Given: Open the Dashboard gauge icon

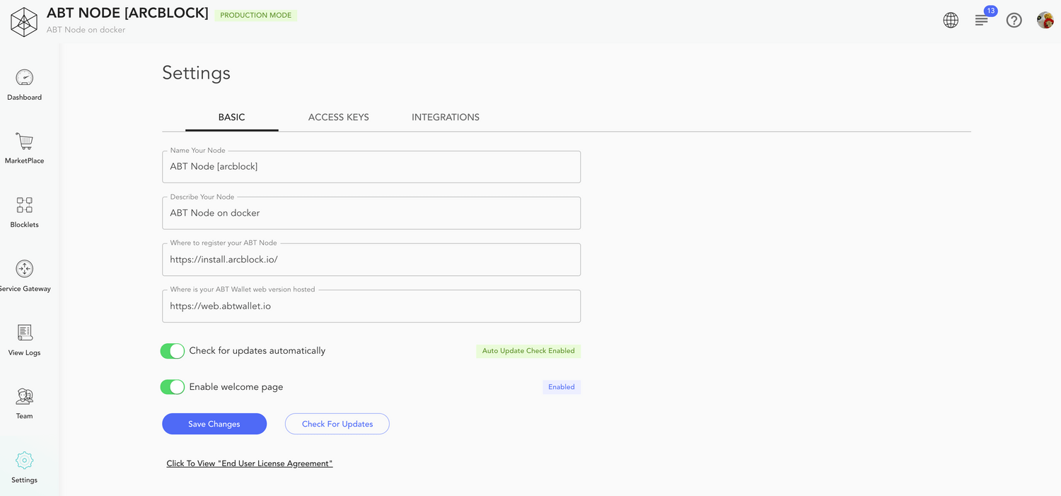Looking at the screenshot, I should [x=25, y=78].
